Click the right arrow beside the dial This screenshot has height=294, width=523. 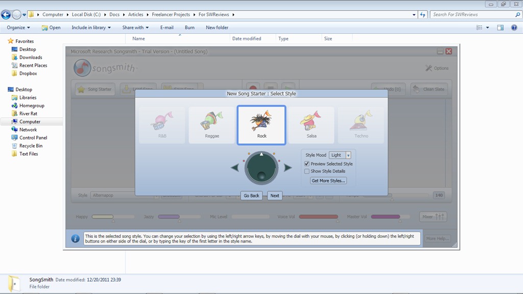(288, 168)
